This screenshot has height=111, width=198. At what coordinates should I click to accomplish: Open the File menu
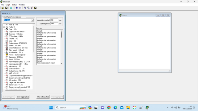[2, 5]
